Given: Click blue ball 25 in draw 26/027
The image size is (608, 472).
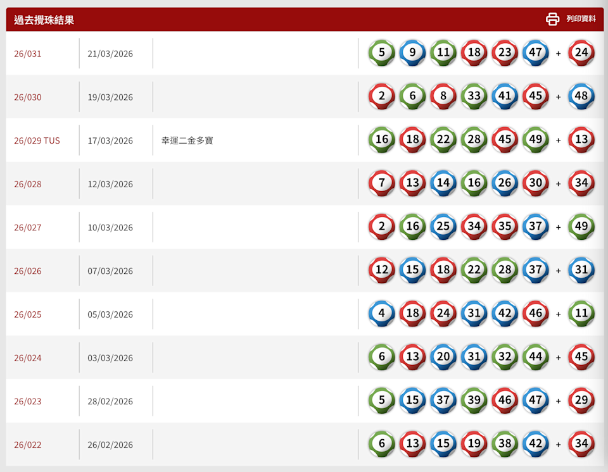Looking at the screenshot, I should point(443,227).
